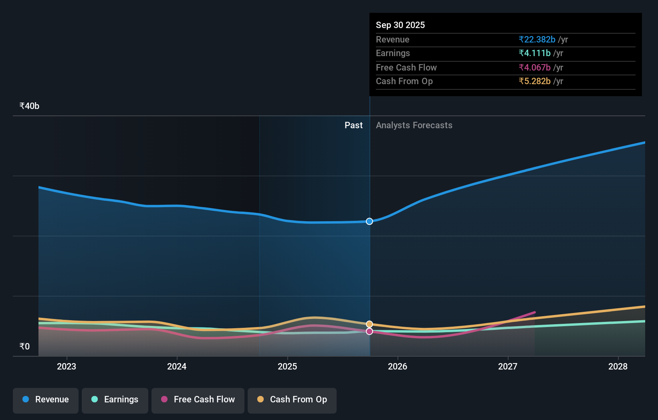
Task: Select the blue Revenue marker on the chart
Action: point(369,221)
